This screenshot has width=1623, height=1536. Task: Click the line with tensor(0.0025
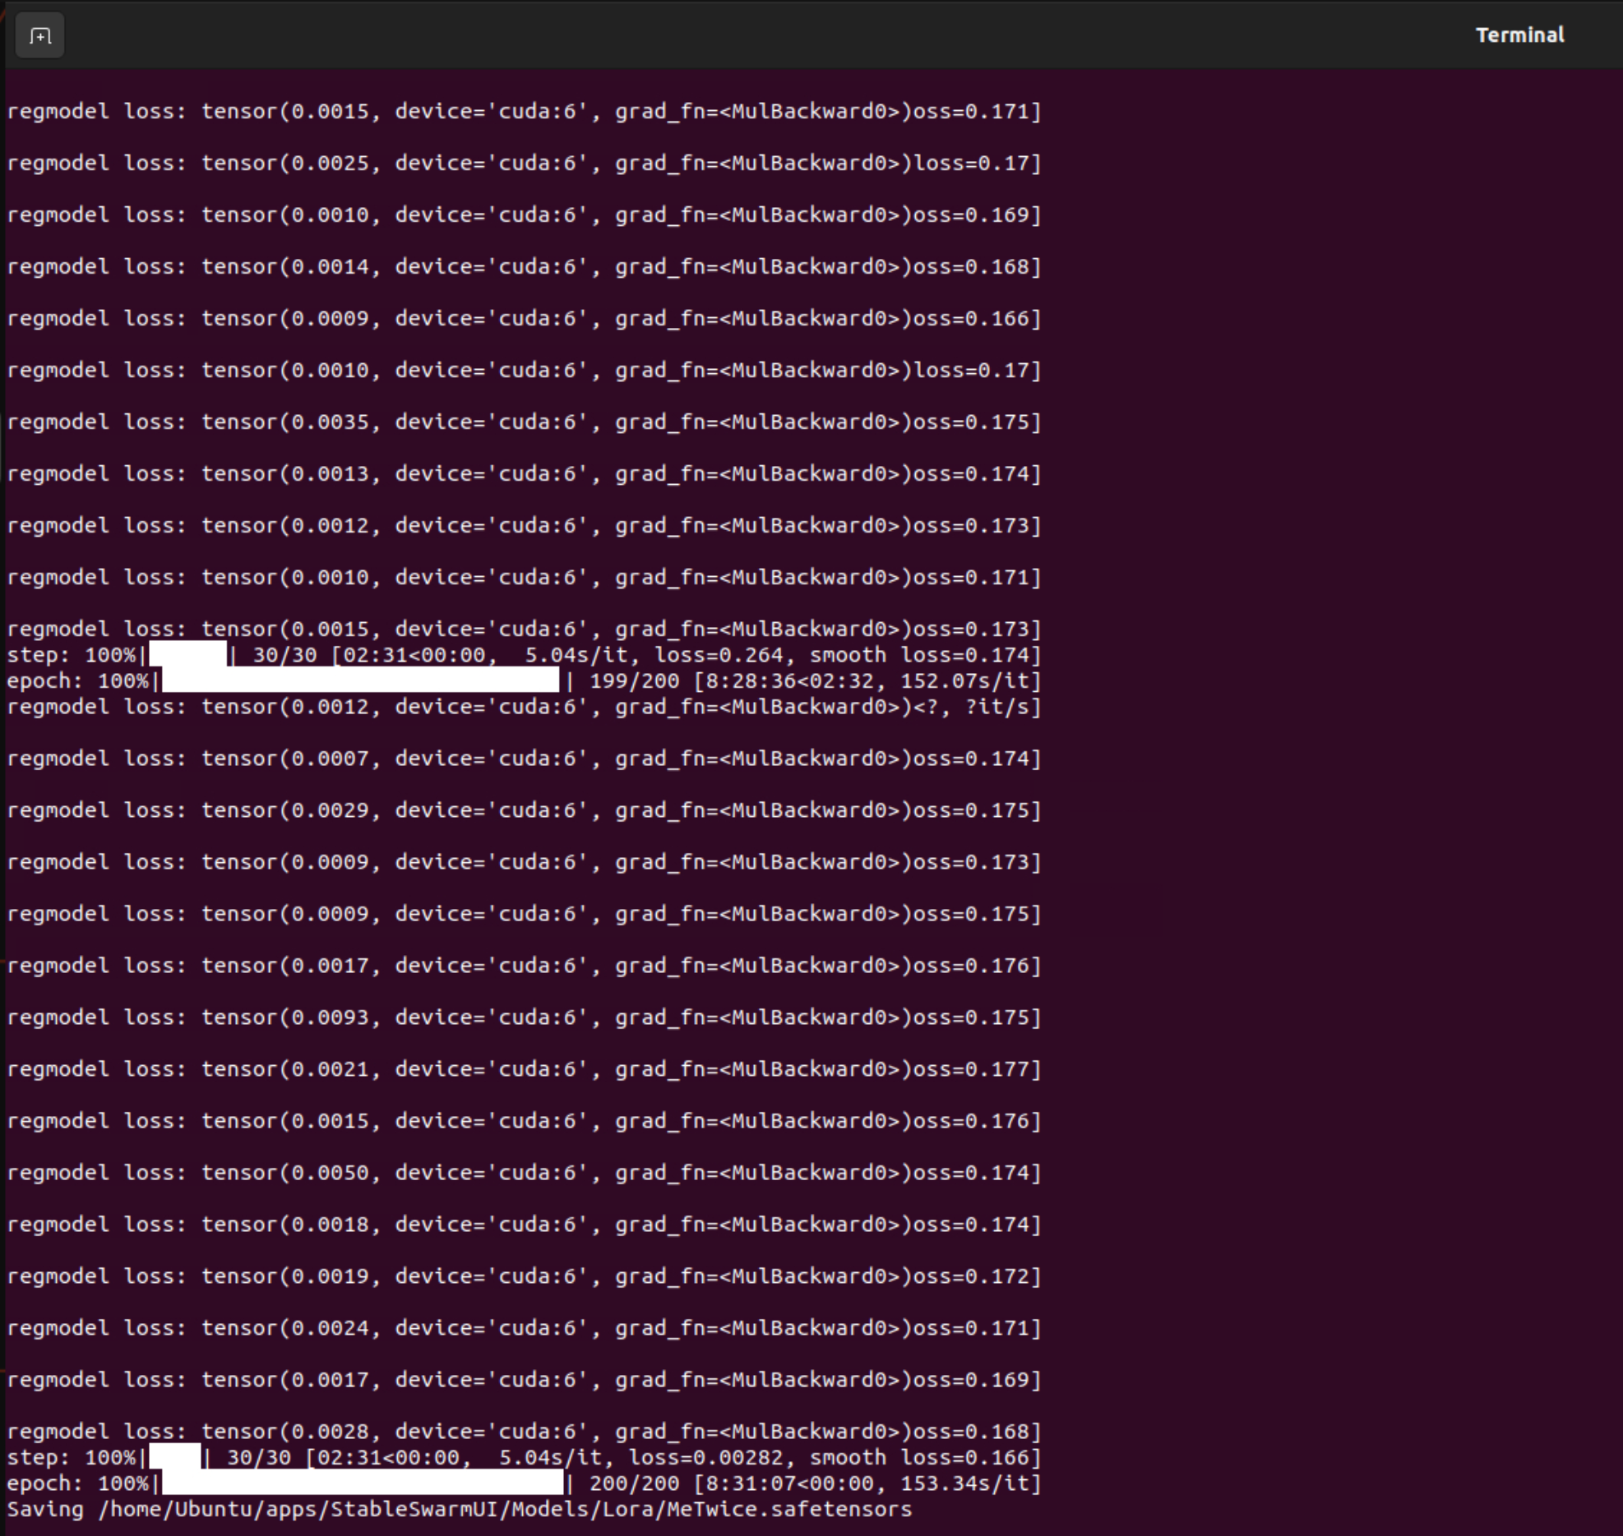pos(523,164)
